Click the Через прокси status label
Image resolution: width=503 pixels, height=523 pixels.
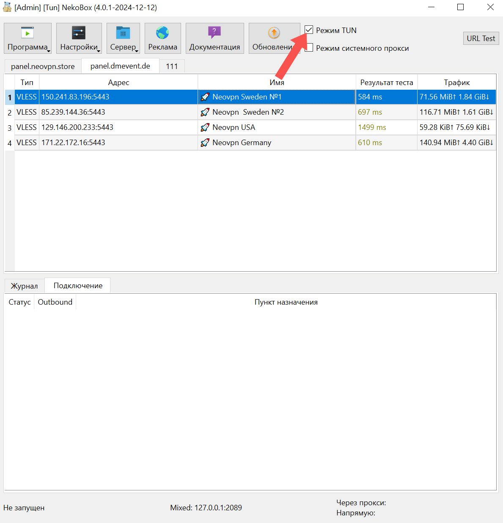[361, 503]
